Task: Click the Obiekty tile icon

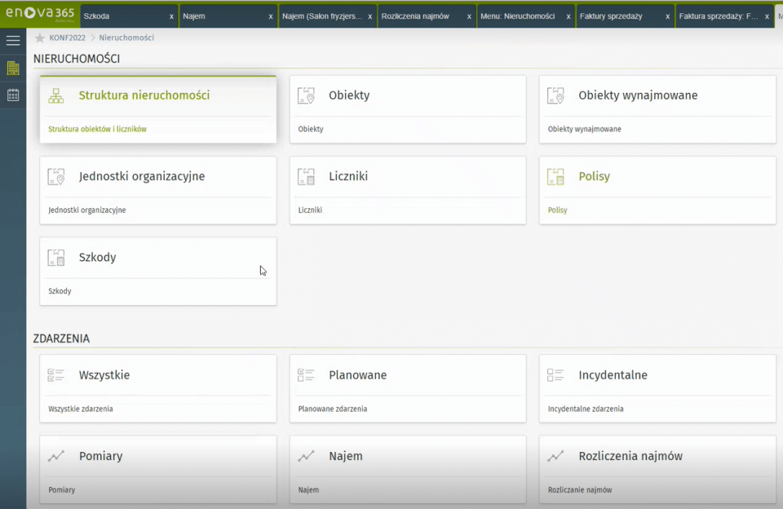Action: [x=306, y=95]
